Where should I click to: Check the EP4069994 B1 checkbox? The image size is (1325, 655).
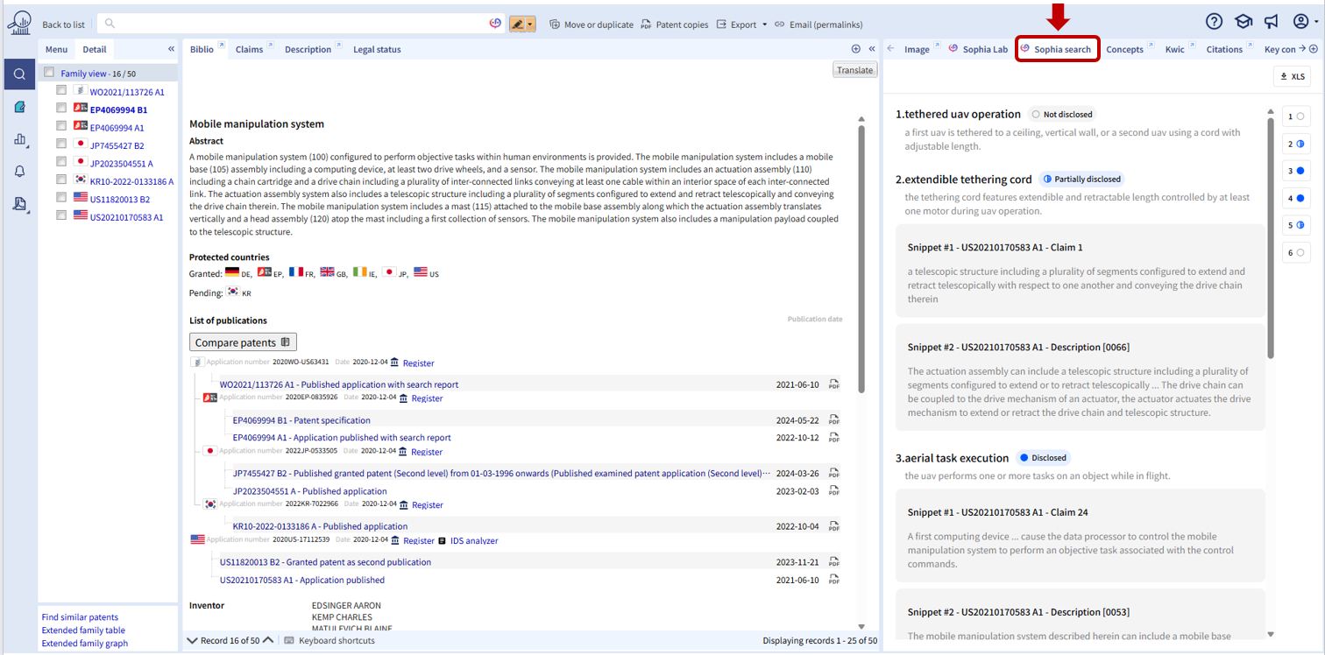61,109
